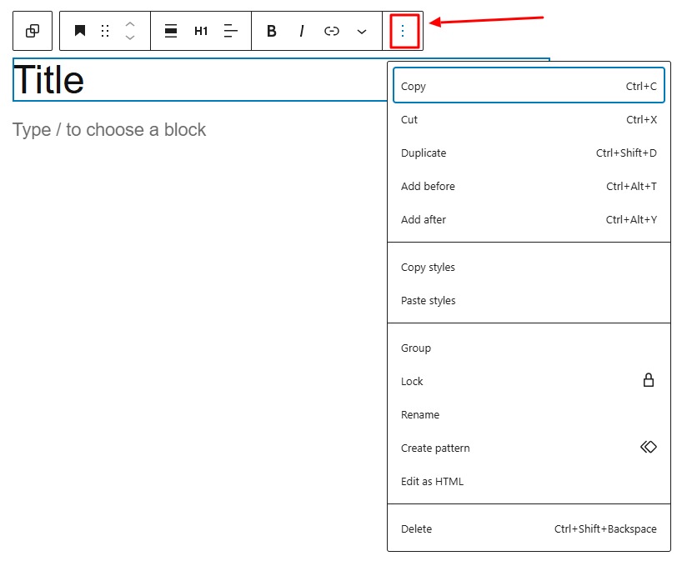The height and width of the screenshot is (566, 687).
Task: Click the text alignment icon
Action: point(231,31)
